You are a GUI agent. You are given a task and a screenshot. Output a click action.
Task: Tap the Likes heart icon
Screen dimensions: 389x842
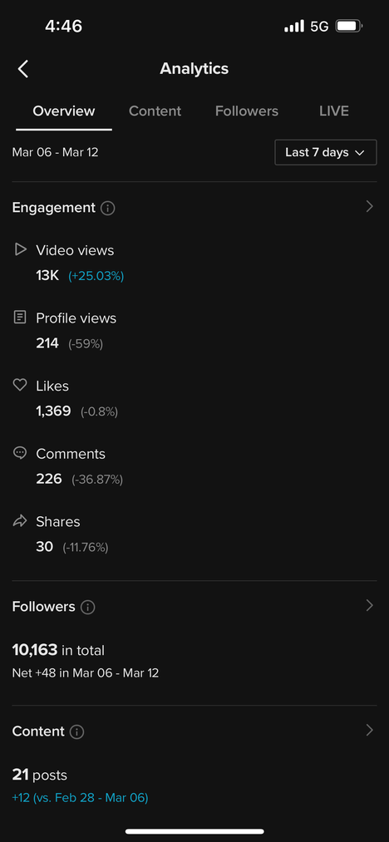[20, 385]
